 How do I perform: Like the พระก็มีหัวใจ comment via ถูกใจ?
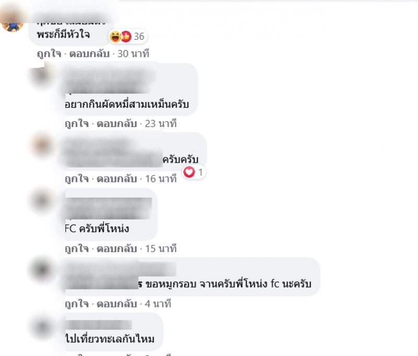[49, 54]
